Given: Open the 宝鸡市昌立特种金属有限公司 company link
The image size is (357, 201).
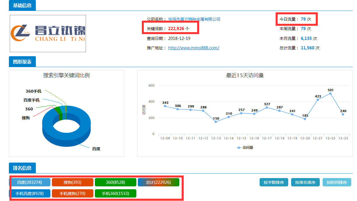Looking at the screenshot, I should pos(194,19).
